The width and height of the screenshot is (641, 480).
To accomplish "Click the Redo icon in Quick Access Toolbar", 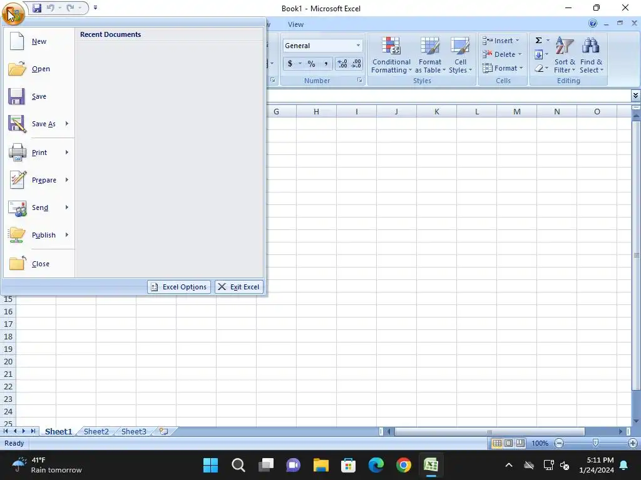I will click(71, 7).
